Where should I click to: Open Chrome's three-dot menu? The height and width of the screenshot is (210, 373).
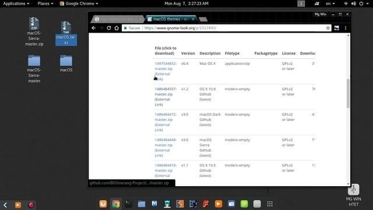pos(346,28)
